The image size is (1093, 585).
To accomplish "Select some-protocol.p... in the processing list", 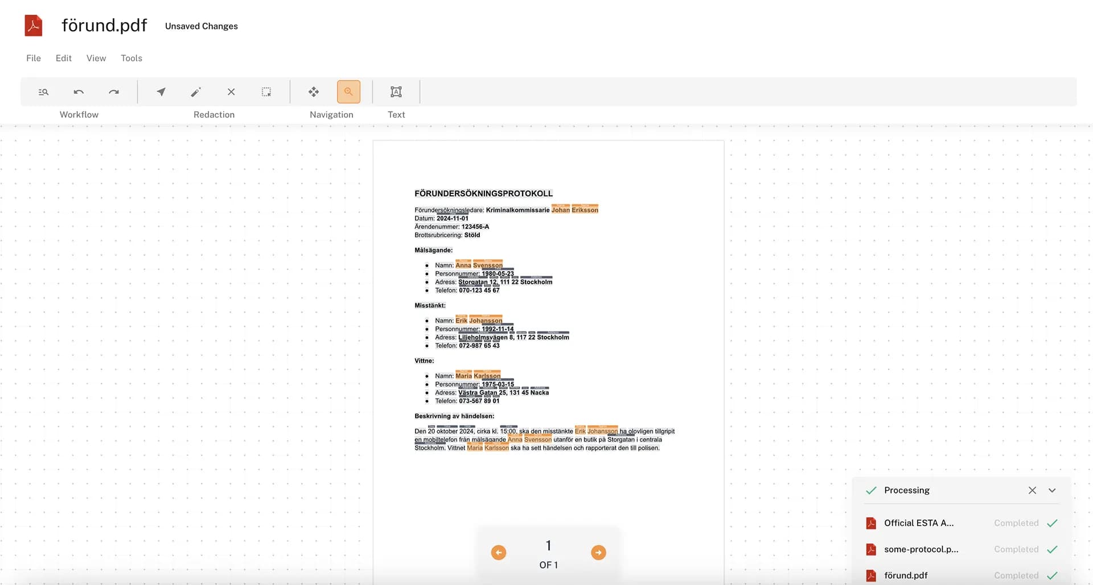I will [921, 549].
